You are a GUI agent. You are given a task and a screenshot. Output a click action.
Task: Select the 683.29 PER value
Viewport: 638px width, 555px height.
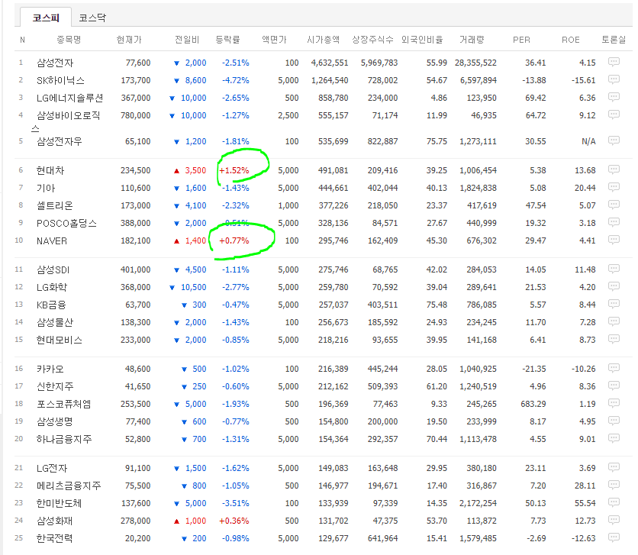click(533, 404)
